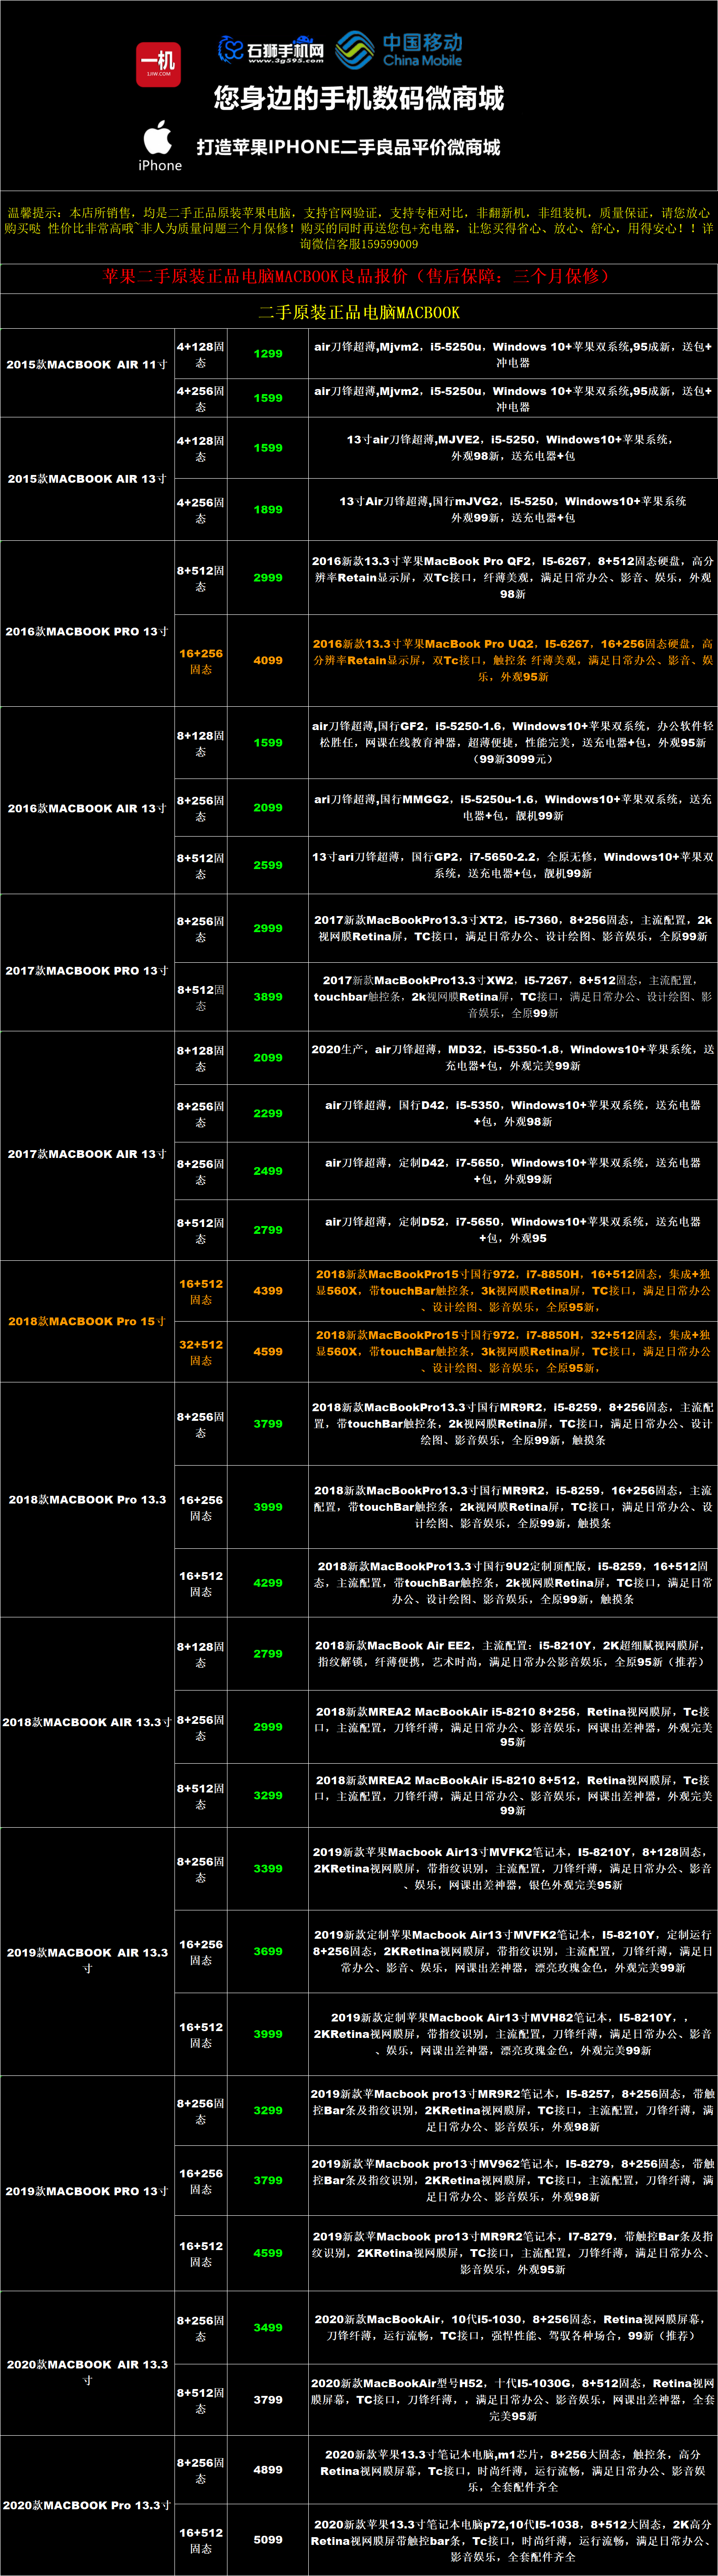Click the green price 3399
Image resolution: width=718 pixels, height=2576 pixels.
coord(268,1868)
